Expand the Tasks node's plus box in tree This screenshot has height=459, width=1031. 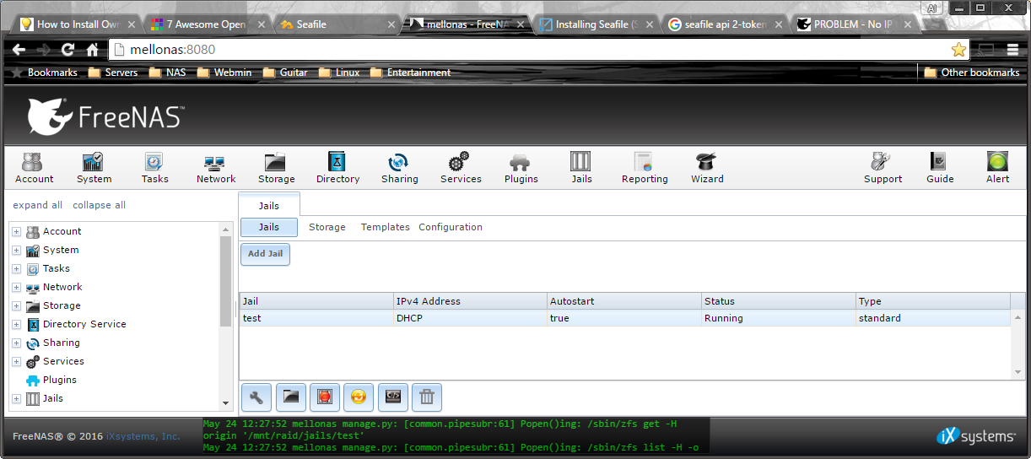[16, 268]
